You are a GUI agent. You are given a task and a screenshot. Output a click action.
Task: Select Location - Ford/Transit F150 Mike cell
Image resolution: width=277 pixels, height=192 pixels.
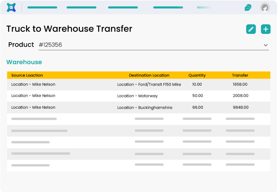tap(149, 84)
